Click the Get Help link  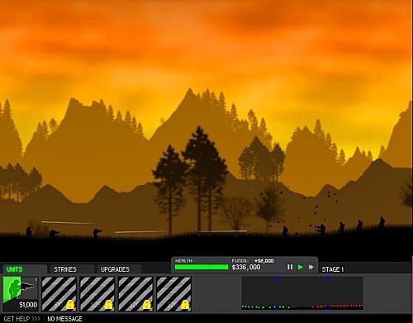(x=21, y=319)
